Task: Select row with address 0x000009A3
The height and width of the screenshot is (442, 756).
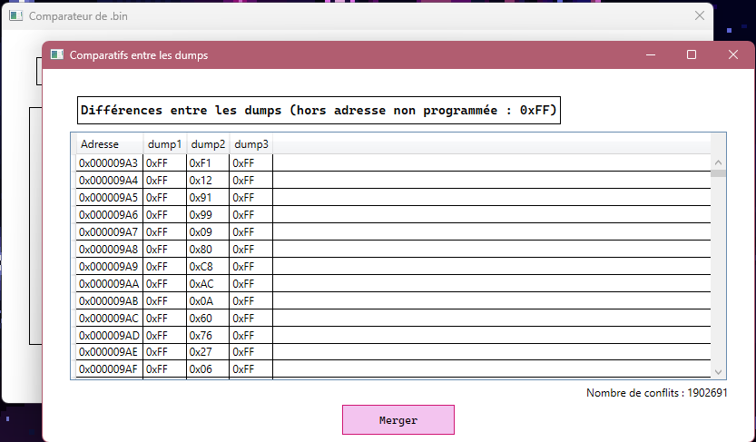Action: click(393, 163)
